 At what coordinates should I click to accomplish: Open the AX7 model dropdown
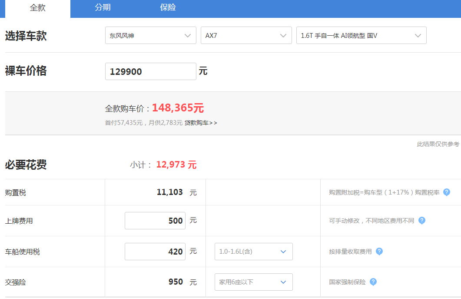246,35
